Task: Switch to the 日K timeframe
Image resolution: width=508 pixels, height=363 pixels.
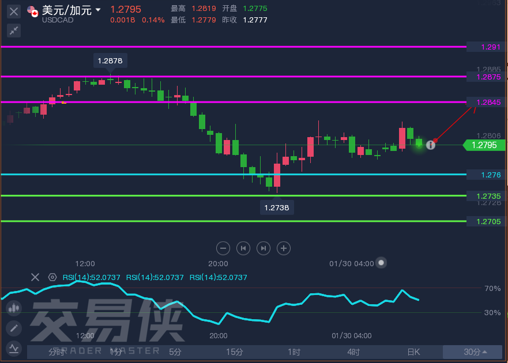Action: 413,352
